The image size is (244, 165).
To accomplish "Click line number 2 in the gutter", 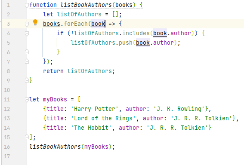I will [x=9, y=15].
